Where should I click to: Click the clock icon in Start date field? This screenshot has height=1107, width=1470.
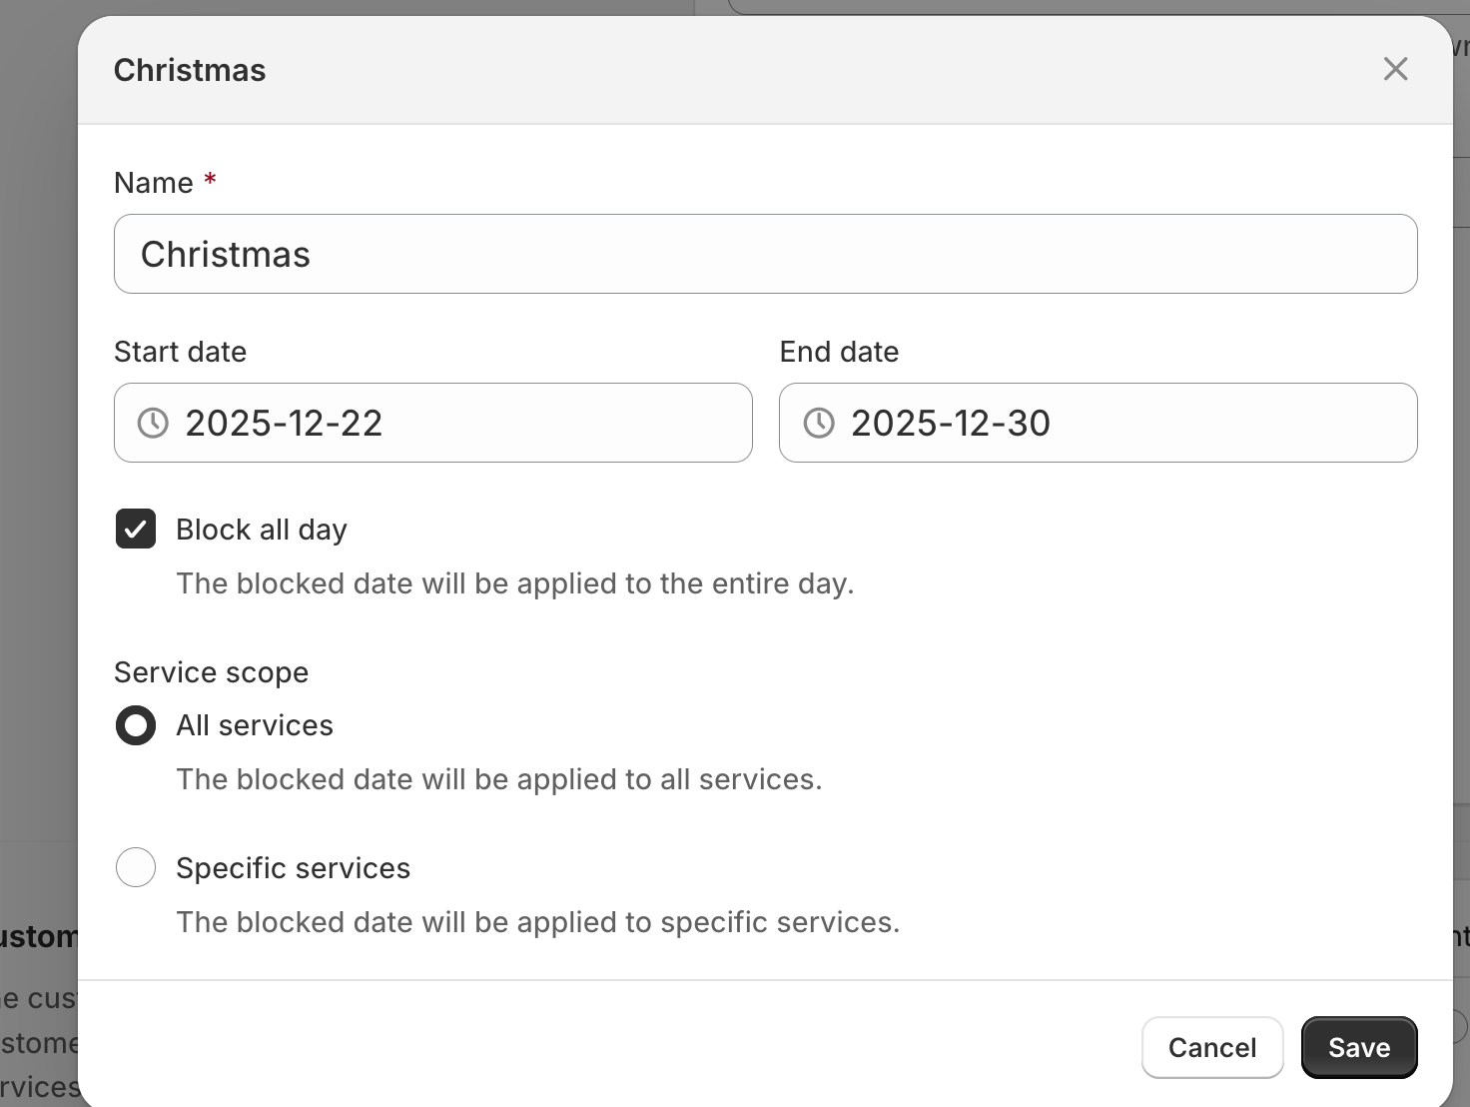pos(153,423)
